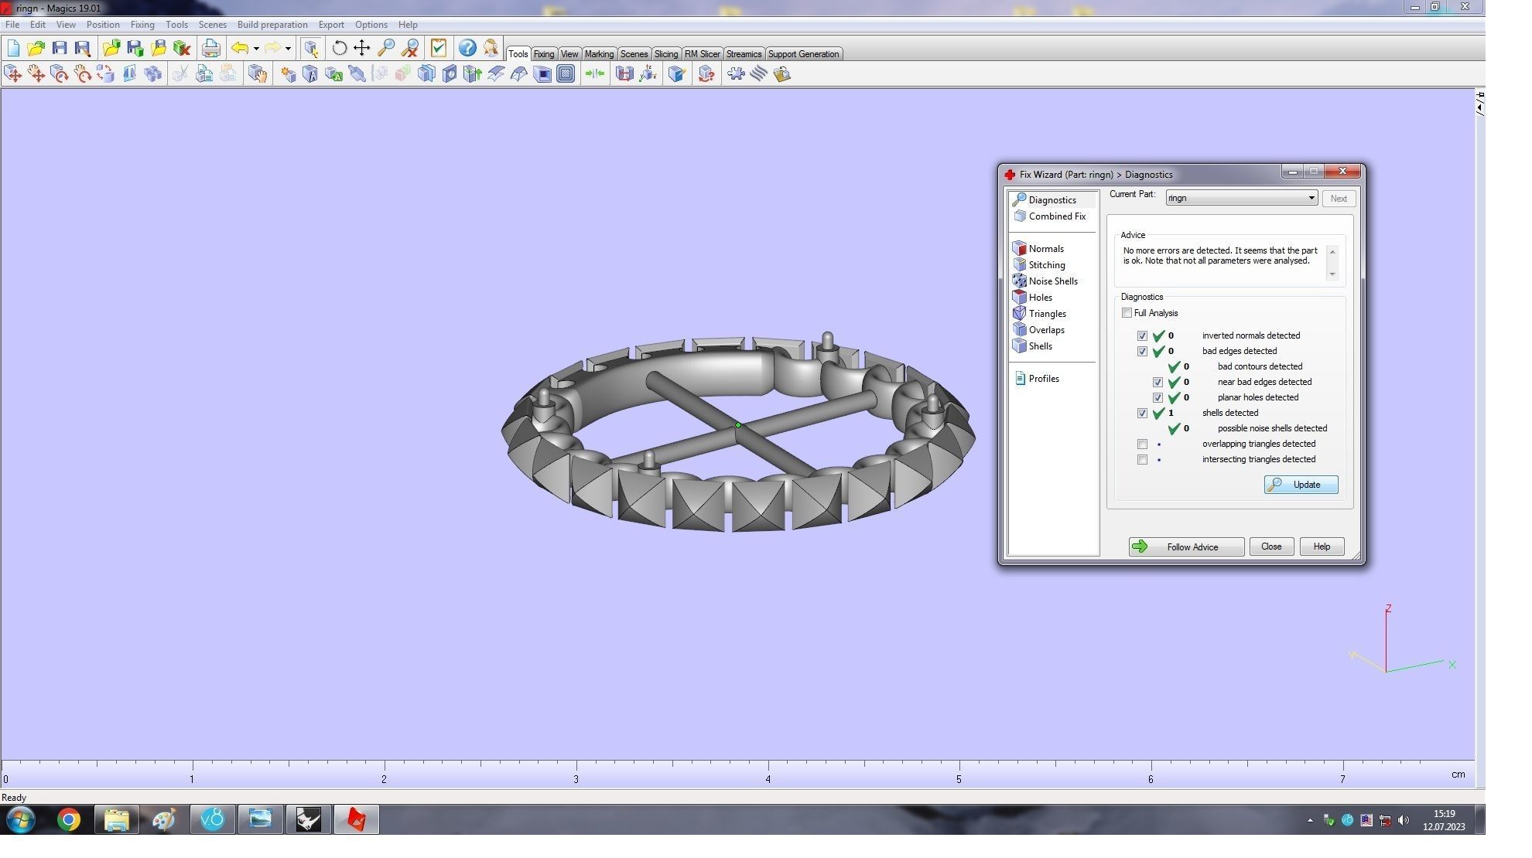Uncheck inverted normals detected checkbox
Viewport: 1532px width, 858px height.
pos(1142,336)
